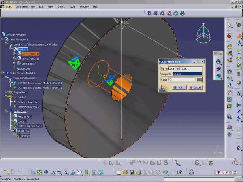243x182 pixels.
Task: Click the Open folder icon
Action: pyautogui.click(x=126, y=172)
